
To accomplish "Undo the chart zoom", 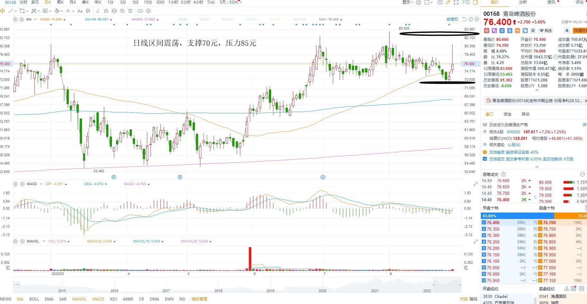I will click(x=464, y=19).
